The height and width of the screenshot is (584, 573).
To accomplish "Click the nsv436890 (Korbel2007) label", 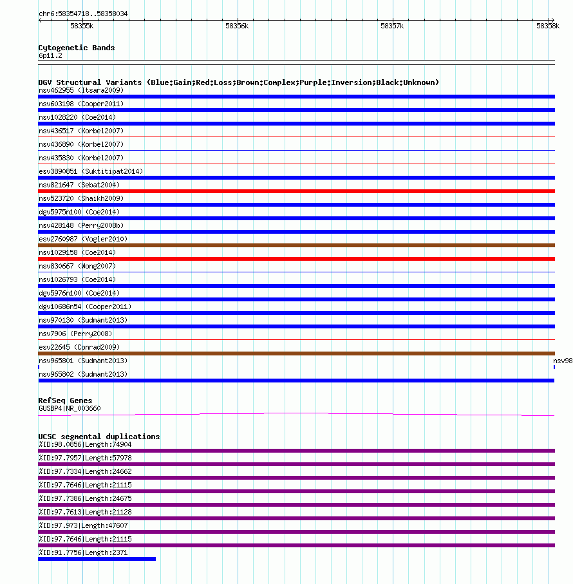I will (x=81, y=144).
